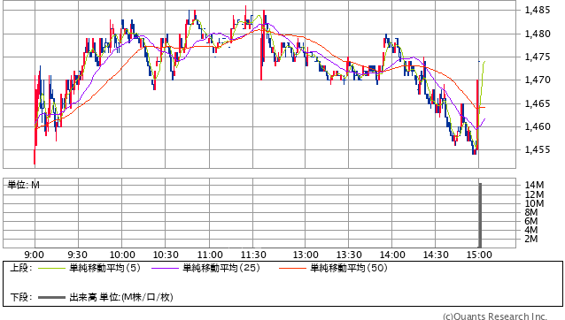This screenshot has width=565, height=320.
Task: Click the 14:30 time axis label
Action: pyautogui.click(x=436, y=255)
